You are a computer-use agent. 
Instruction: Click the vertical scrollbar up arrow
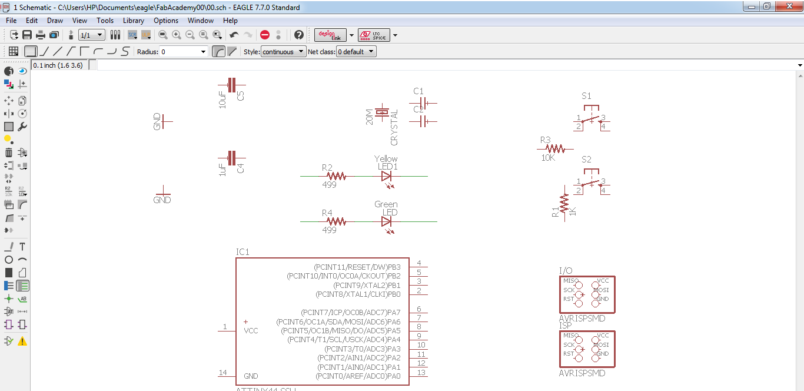[800, 75]
